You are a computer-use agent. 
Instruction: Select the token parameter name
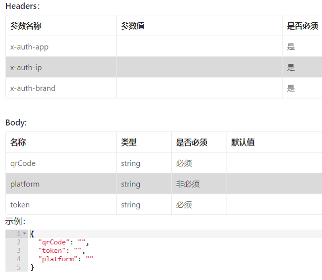pyautogui.click(x=20, y=205)
